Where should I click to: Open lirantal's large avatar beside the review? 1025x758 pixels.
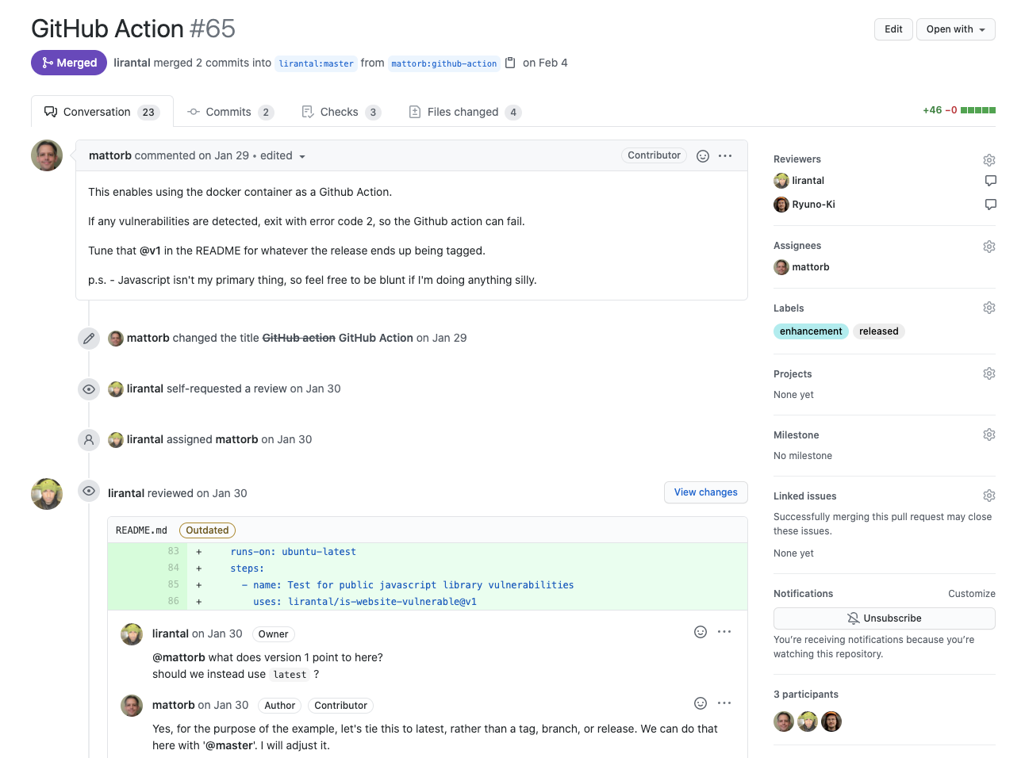[47, 494]
